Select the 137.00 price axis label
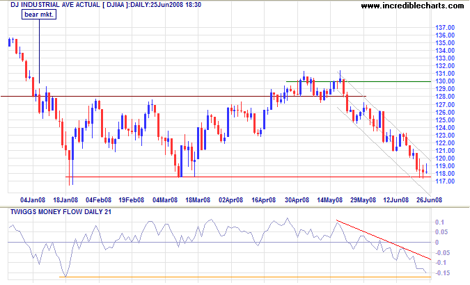Screen dimensions: 470x285 (x=445, y=28)
